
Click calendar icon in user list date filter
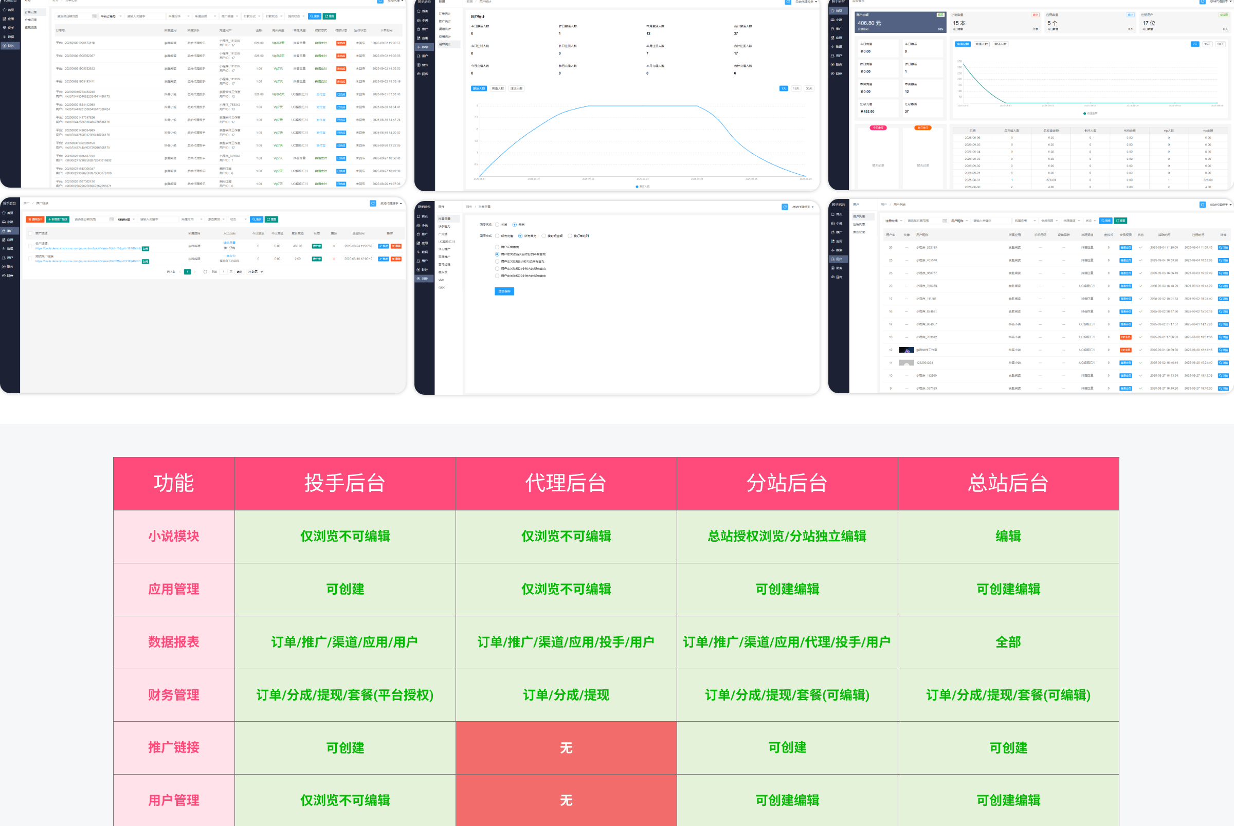[x=945, y=221]
